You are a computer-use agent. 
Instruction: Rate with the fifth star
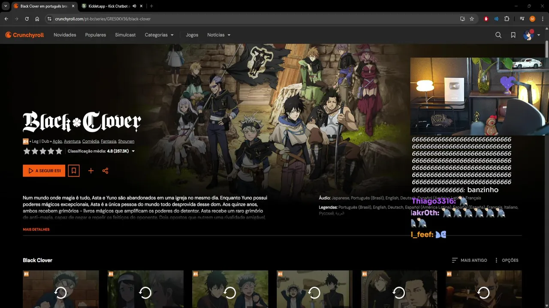tap(59, 151)
